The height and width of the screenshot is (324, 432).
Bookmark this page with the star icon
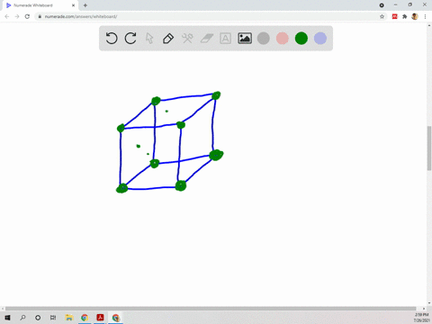[382, 16]
